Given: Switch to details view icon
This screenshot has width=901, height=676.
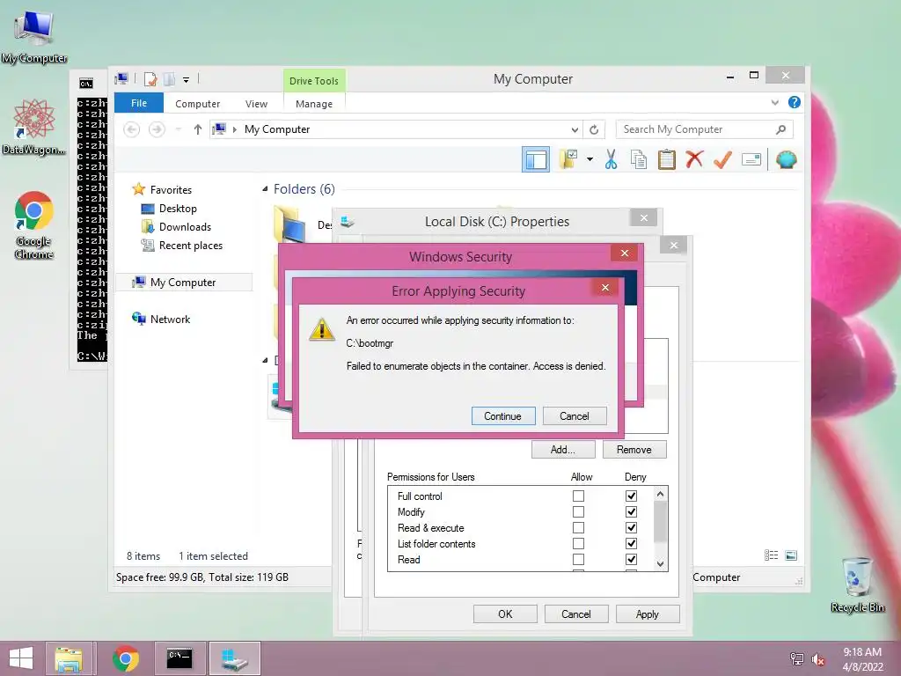Looking at the screenshot, I should pos(771,555).
